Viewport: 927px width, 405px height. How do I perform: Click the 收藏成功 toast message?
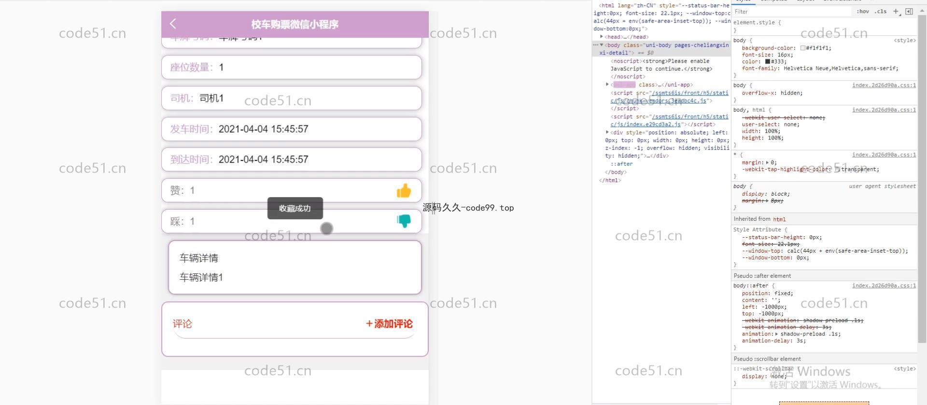[x=295, y=208]
